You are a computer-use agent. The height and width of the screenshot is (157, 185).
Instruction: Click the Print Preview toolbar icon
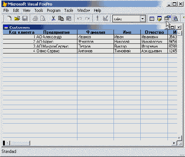click(x=43, y=19)
